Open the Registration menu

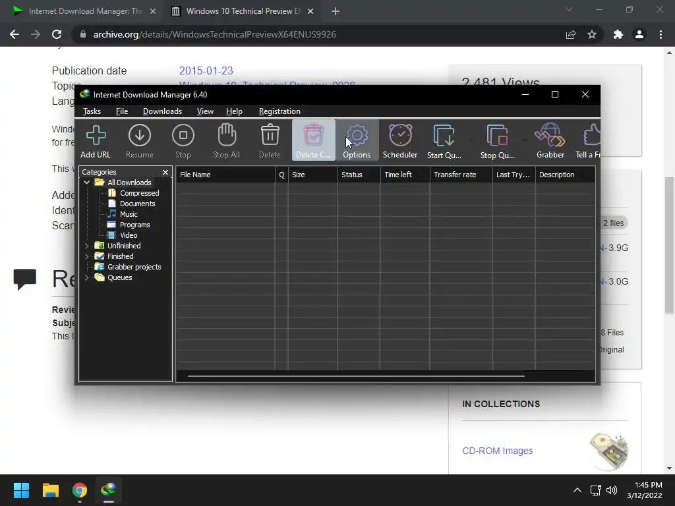point(279,111)
